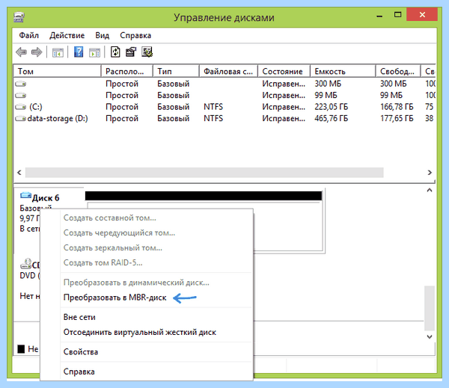This screenshot has width=449, height=388.
Task: Open the Help question-mark toolbar icon
Action: 79,52
